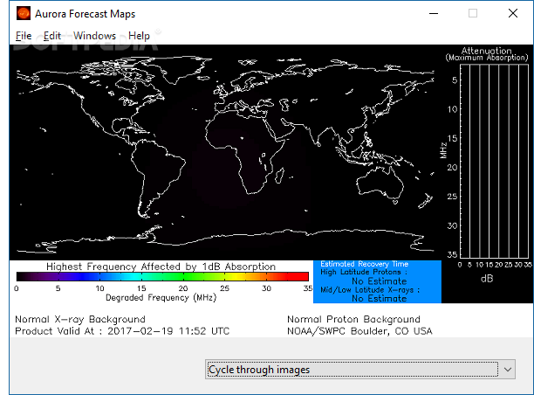Click the degraded frequency color scale bar
Screen dimensions: 534x395
162,276
